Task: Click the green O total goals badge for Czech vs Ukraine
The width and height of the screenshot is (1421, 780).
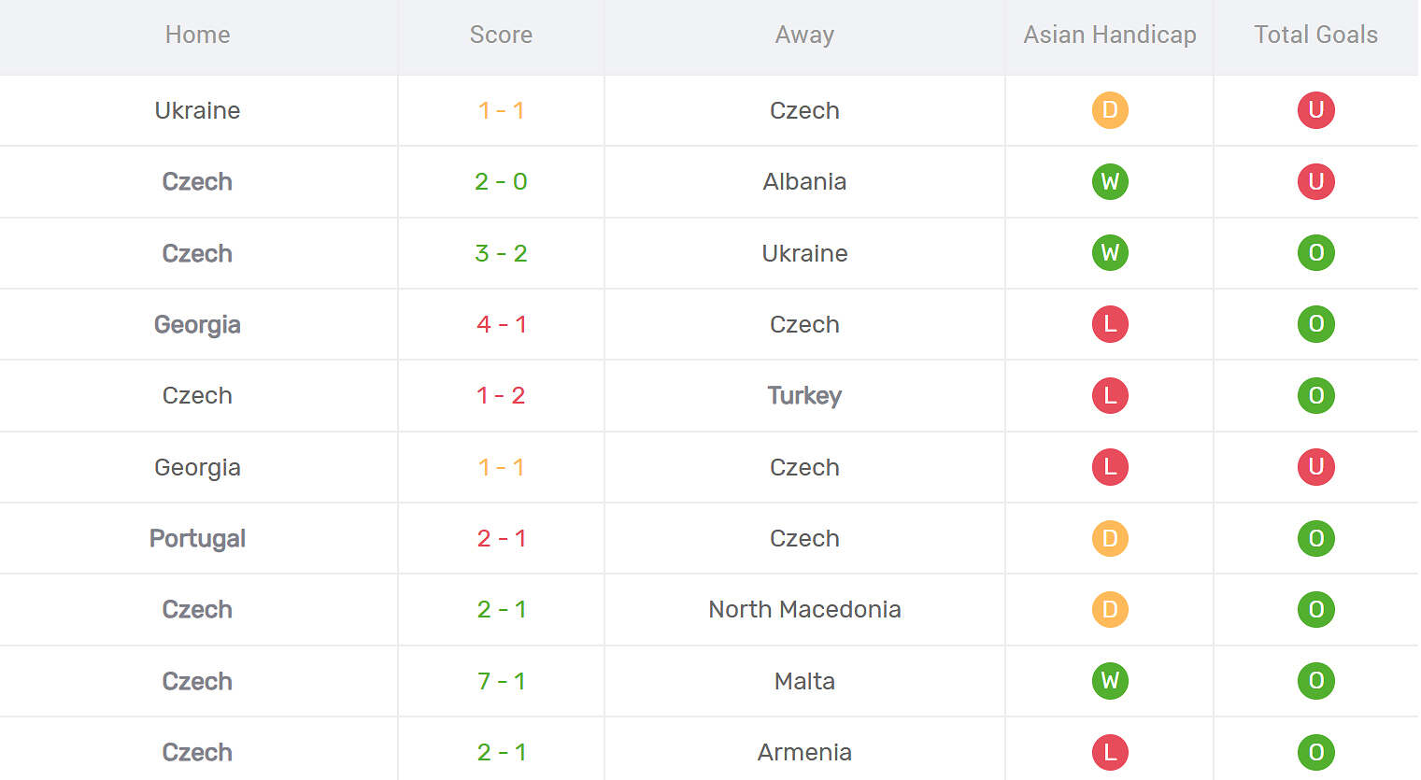Action: pos(1315,253)
